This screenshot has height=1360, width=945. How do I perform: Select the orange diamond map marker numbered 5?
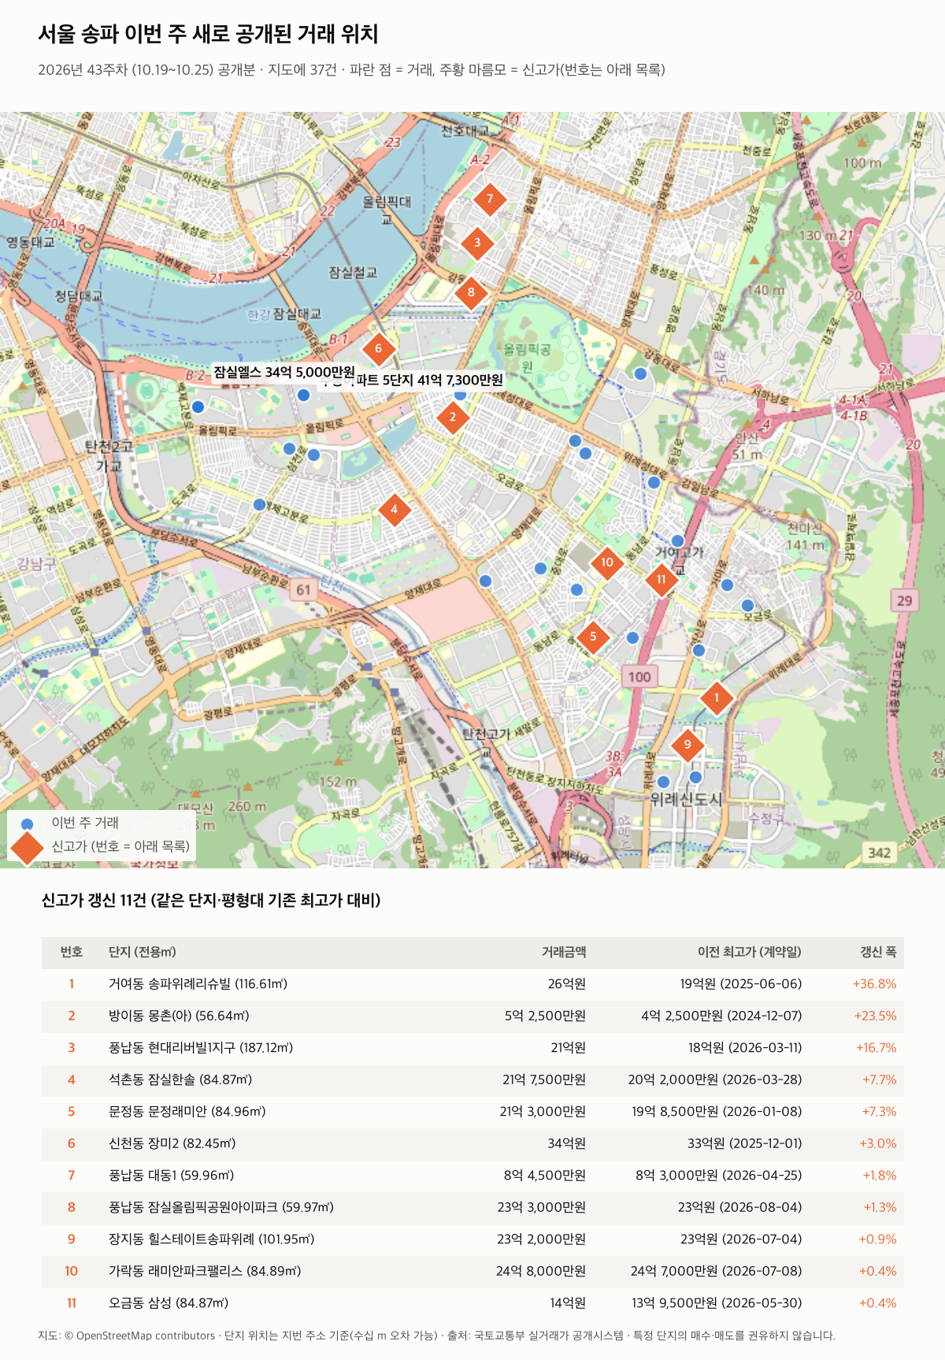coord(593,637)
